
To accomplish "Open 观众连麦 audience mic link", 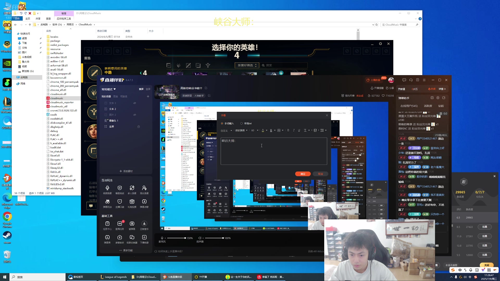I will click(x=144, y=190).
